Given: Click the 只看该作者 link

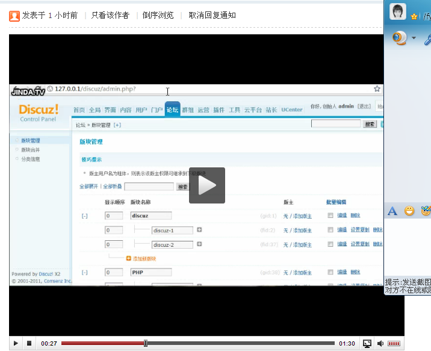Looking at the screenshot, I should 110,15.
